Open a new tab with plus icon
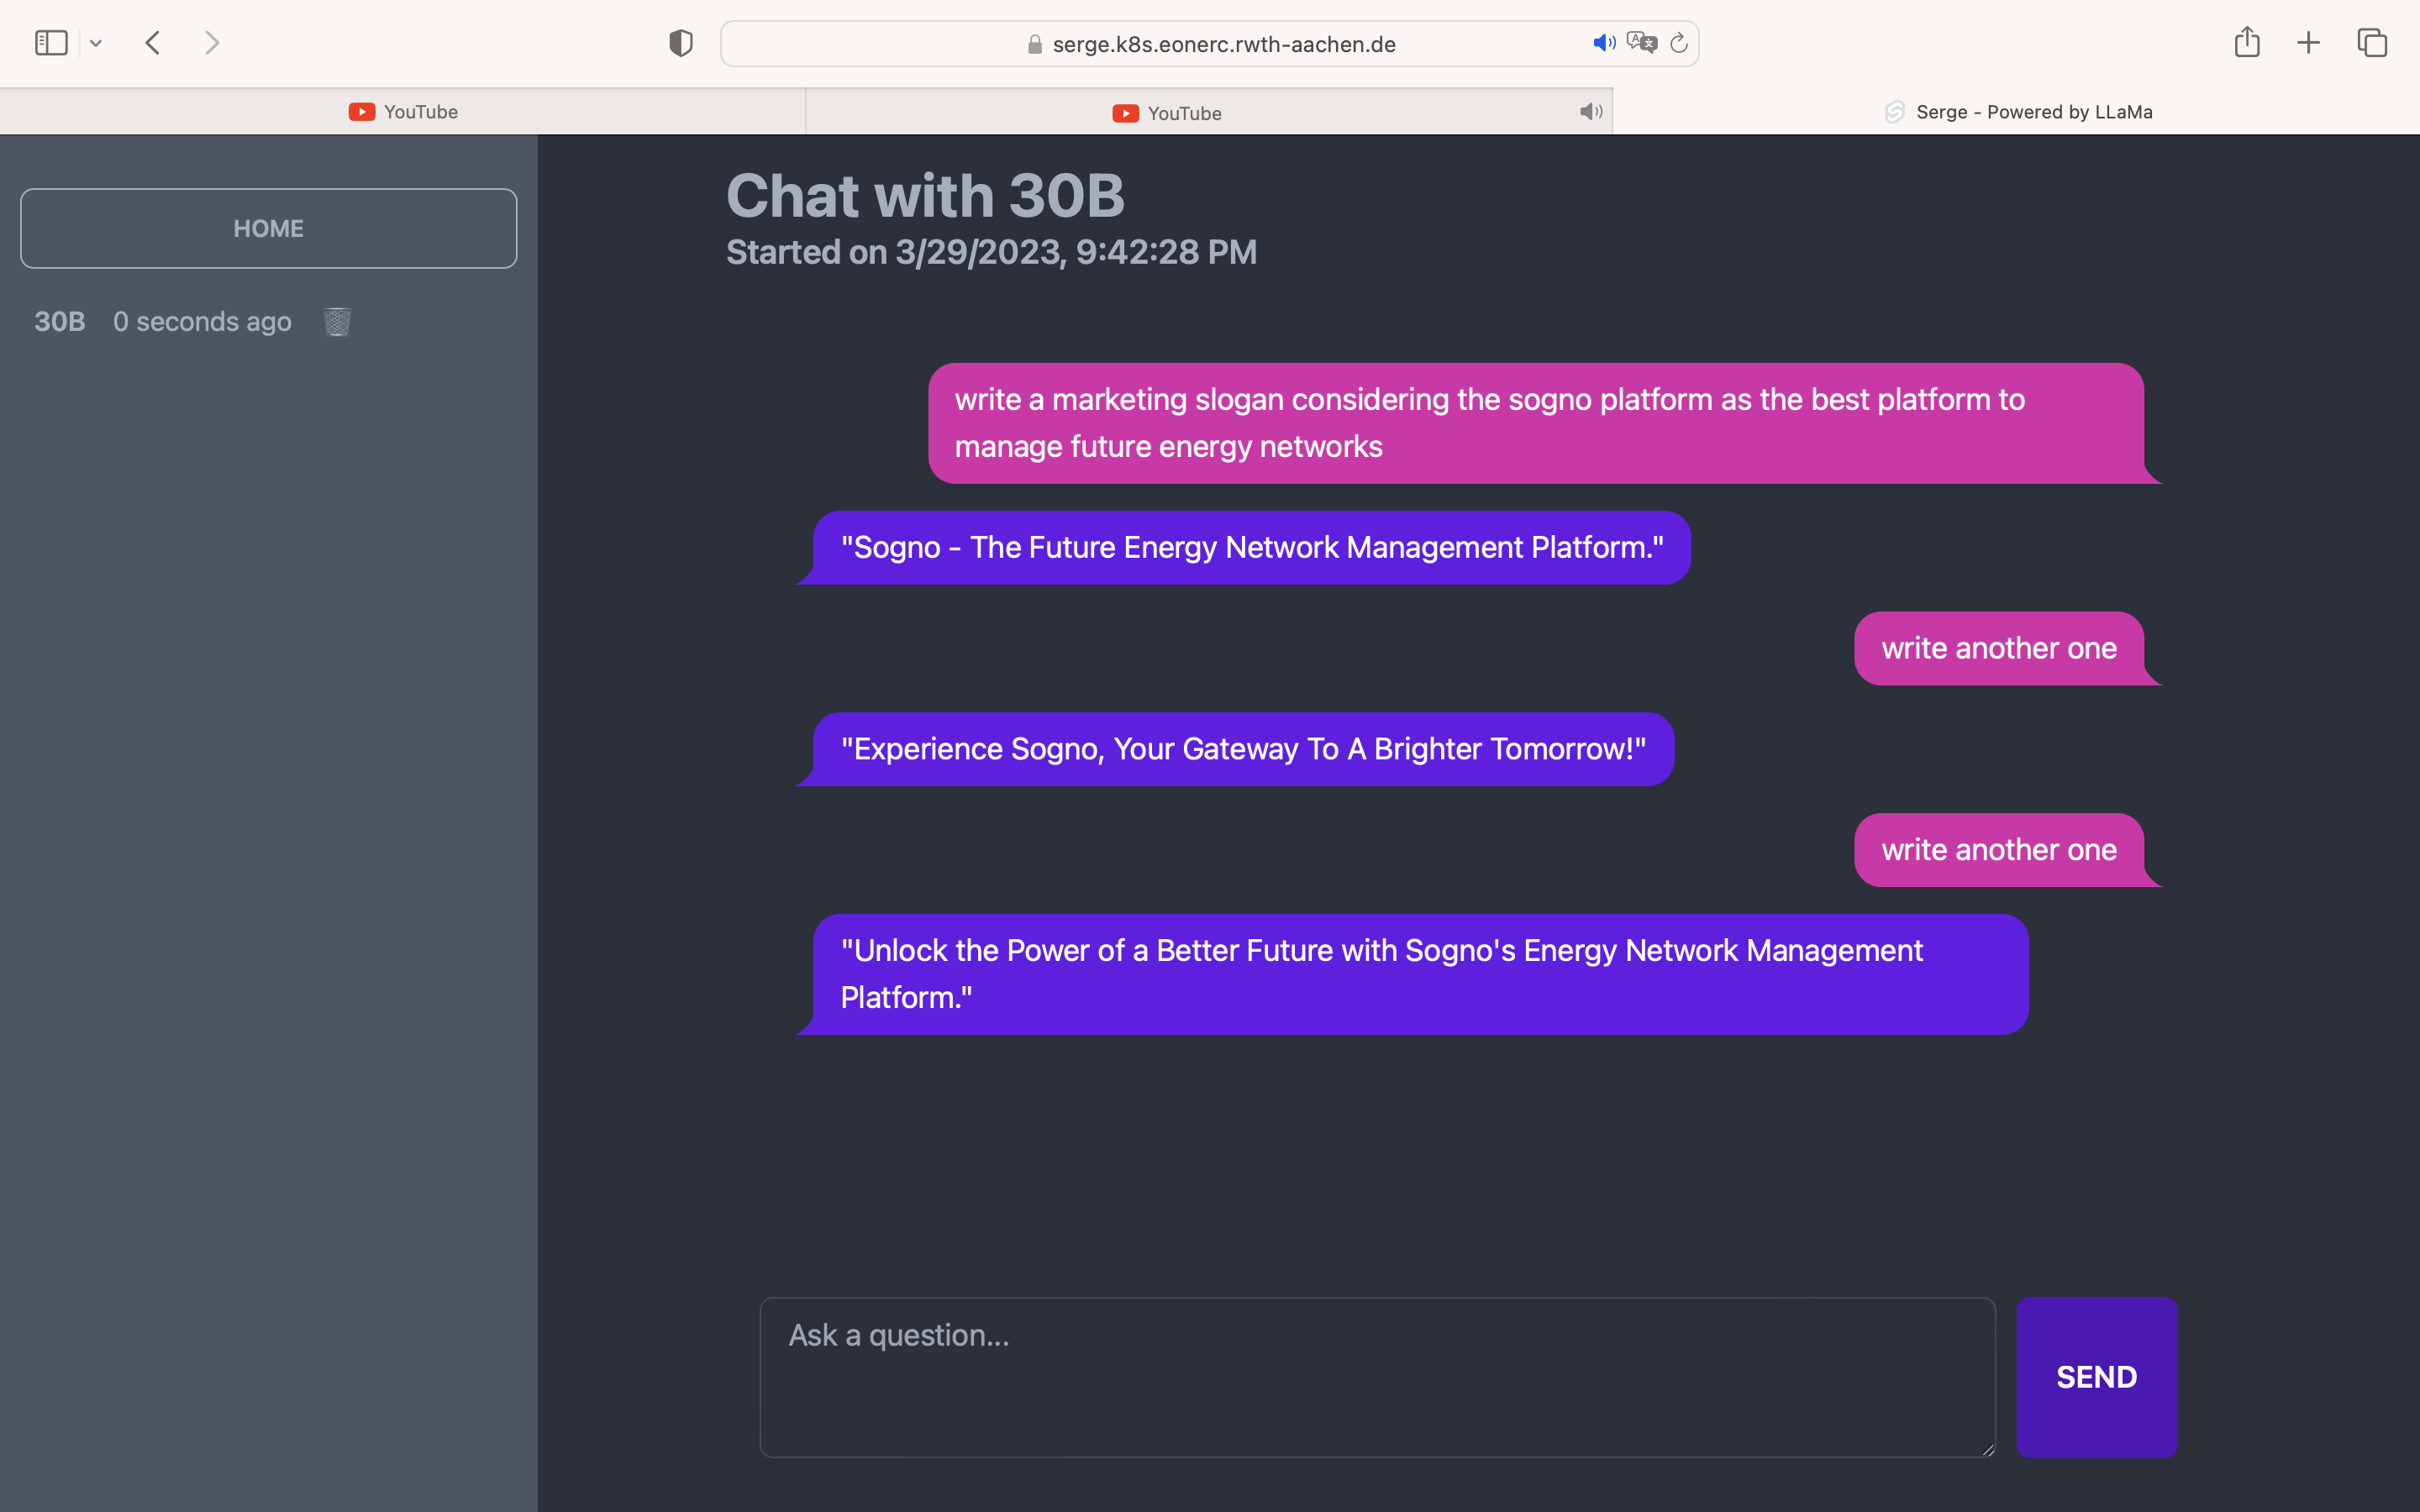 (x=2308, y=43)
